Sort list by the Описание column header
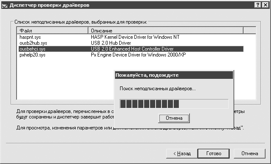The image size is (271, 164). [166, 31]
